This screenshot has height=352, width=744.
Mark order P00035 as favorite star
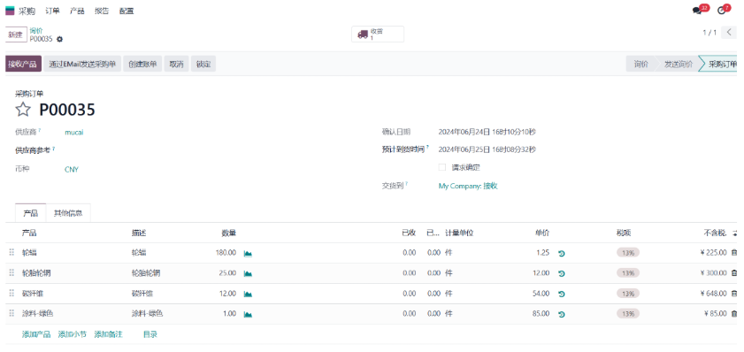tap(23, 110)
